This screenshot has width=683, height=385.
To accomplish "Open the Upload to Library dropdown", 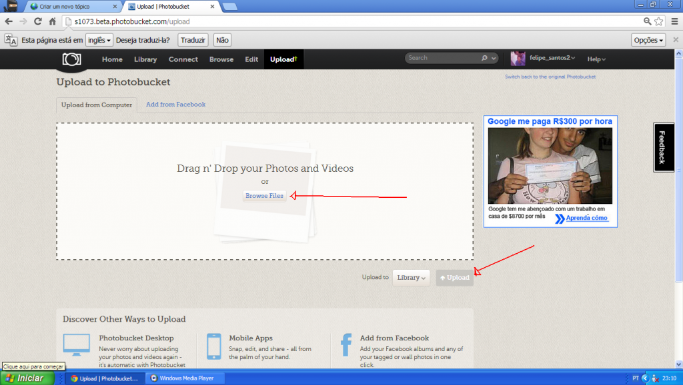I will tap(411, 278).
